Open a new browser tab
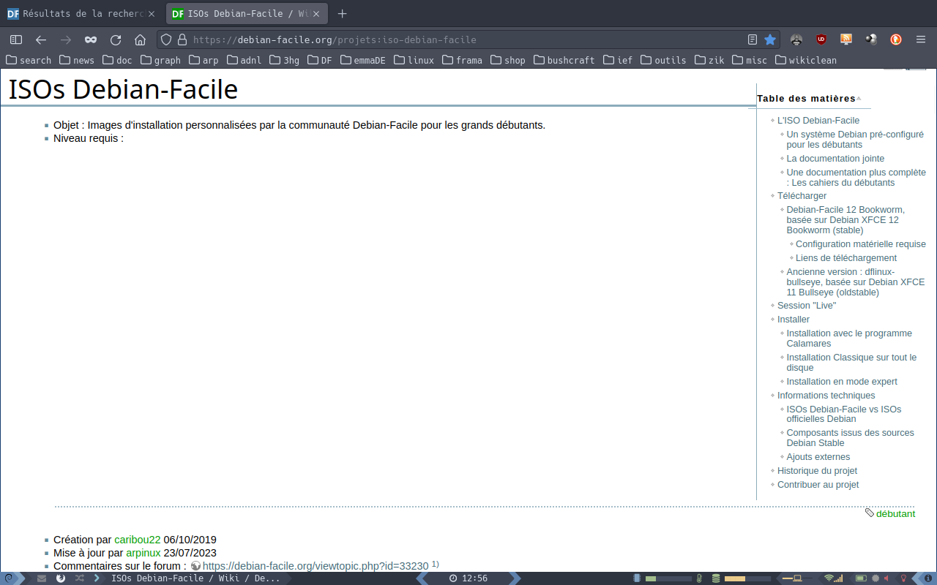 (x=342, y=13)
